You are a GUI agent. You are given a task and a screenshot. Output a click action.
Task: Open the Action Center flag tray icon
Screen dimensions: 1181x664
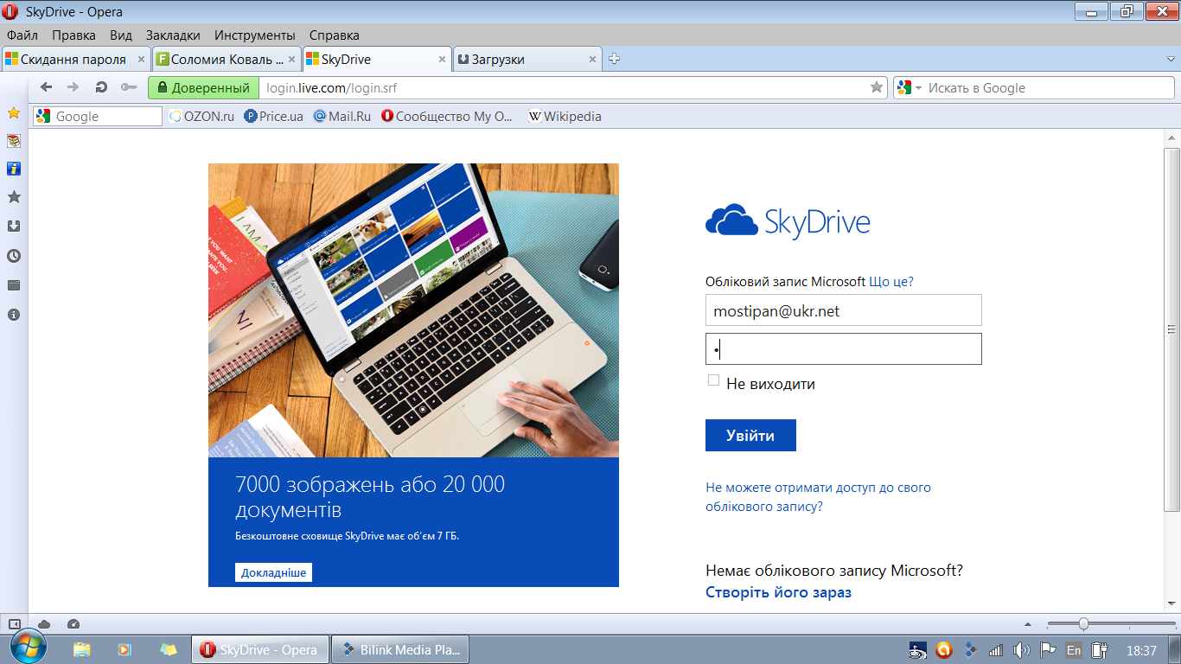[1048, 649]
